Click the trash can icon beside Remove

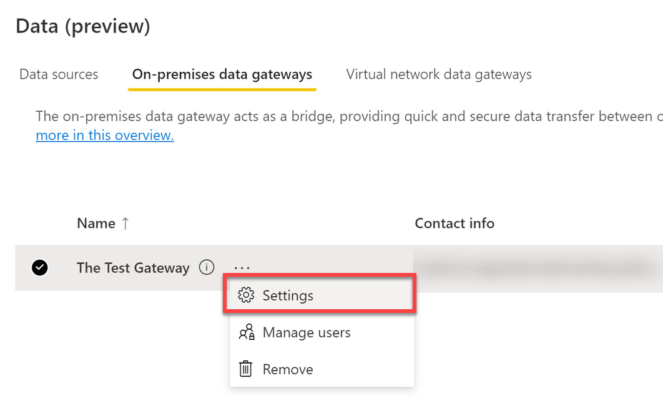[x=245, y=369]
